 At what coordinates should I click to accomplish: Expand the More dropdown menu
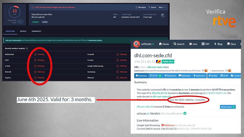(162, 7)
